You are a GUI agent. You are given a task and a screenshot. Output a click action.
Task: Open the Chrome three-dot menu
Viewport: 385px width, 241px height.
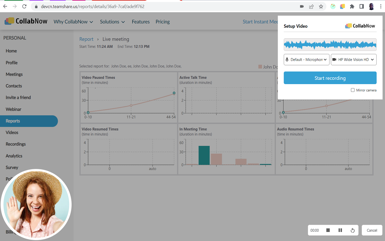380,6
